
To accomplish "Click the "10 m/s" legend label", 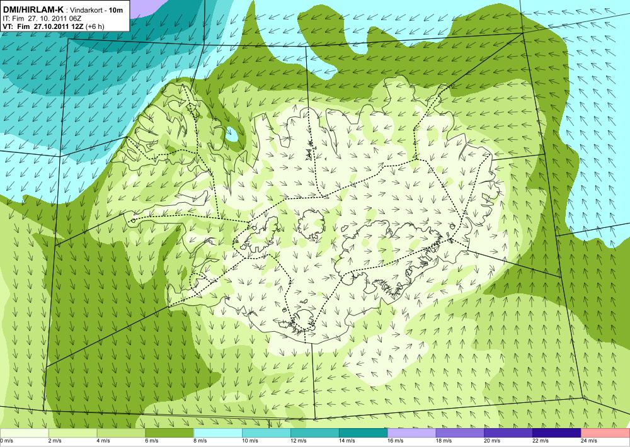I will click(x=250, y=441).
